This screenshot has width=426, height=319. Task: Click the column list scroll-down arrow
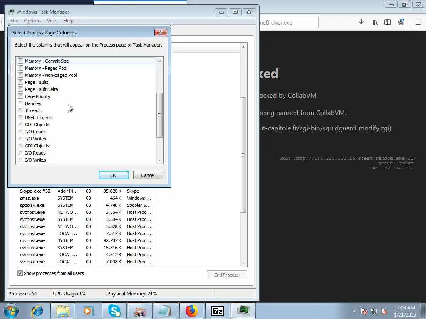pyautogui.click(x=160, y=160)
